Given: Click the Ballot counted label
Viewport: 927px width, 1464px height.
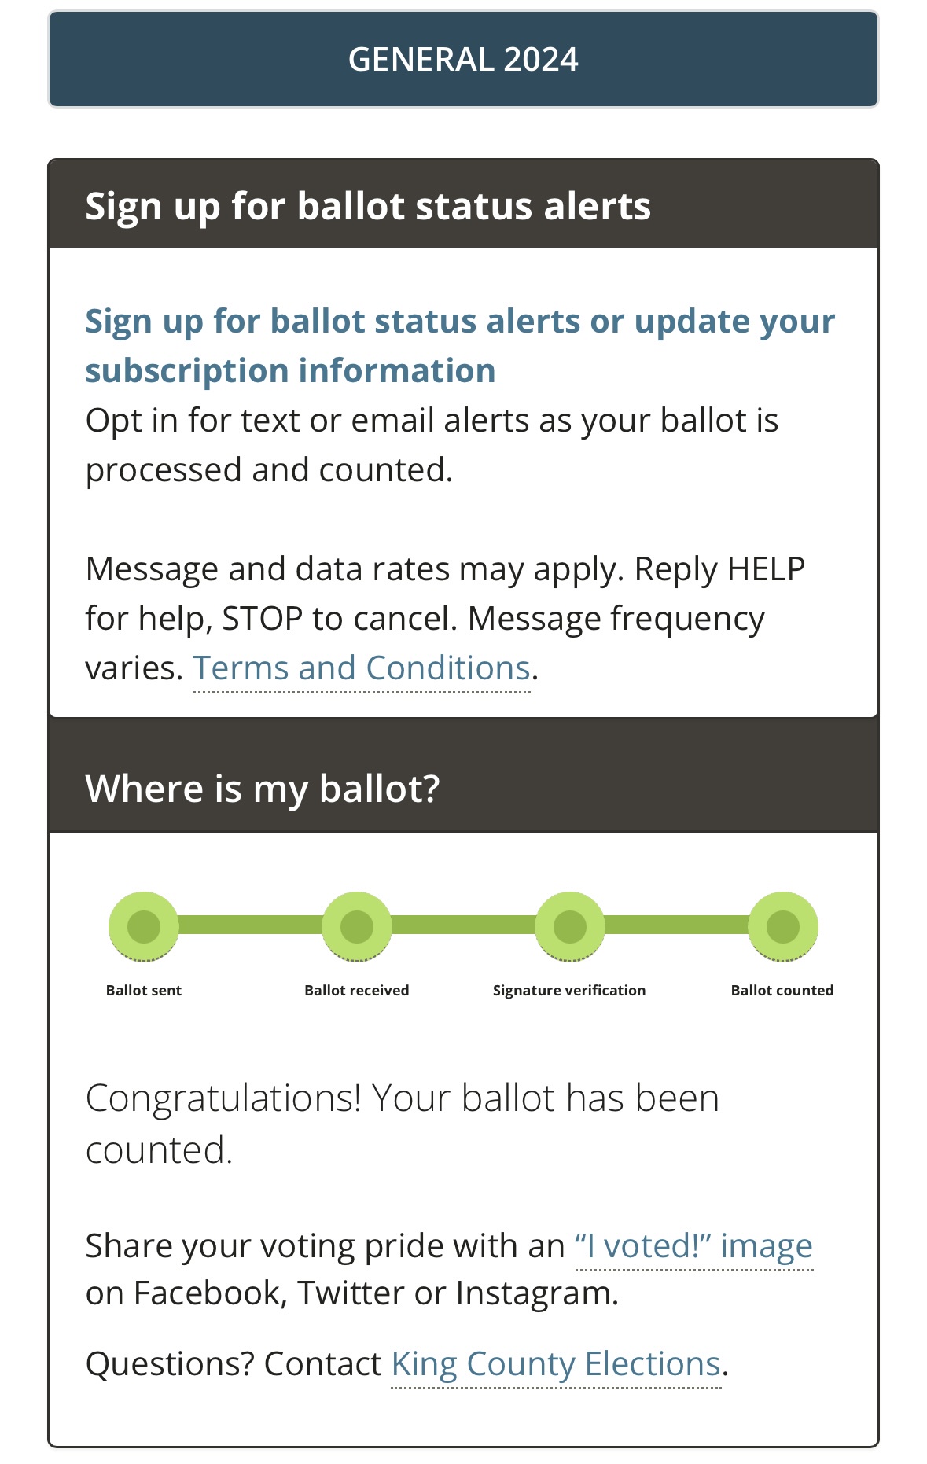Looking at the screenshot, I should tap(782, 991).
